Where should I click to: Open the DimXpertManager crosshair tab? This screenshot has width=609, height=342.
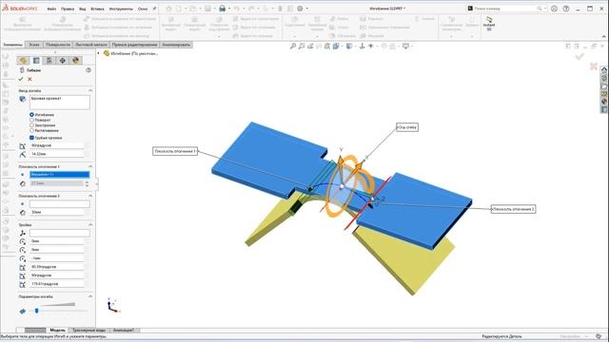click(x=63, y=60)
